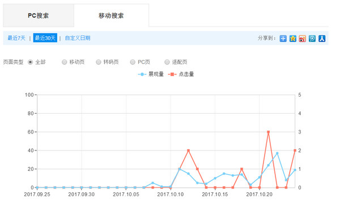Click the 2017.09.25 axis date label
Image resolution: width=340 pixels, height=207 pixels.
tap(37, 195)
